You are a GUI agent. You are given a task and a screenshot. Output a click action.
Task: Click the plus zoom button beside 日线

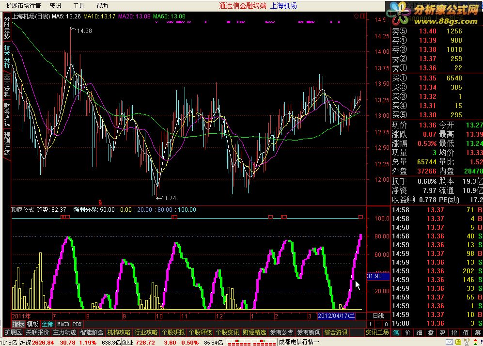point(370,324)
